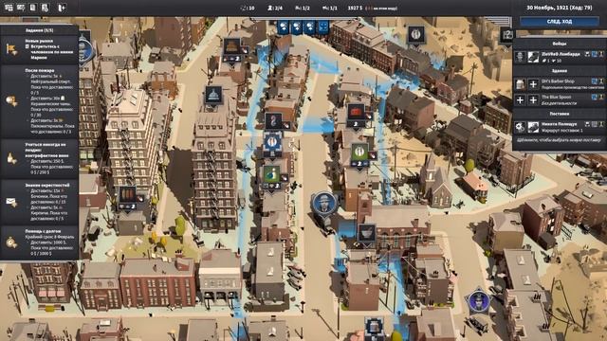This screenshot has height=341, width=607.
Task: Click the question mark map marker near right panel
Action: coord(507,35)
